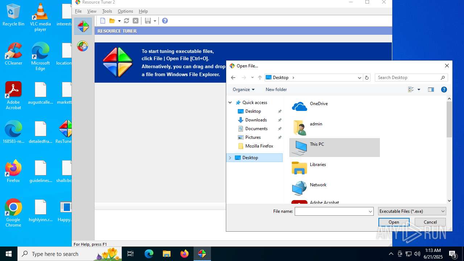Show hidden system tray icons chevron
The image size is (464, 261).
tap(391, 254)
